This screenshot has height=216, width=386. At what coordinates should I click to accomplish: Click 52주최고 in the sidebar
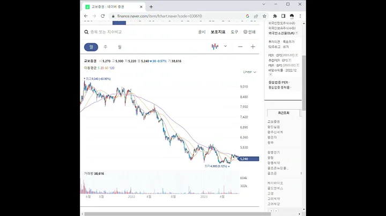point(274,47)
